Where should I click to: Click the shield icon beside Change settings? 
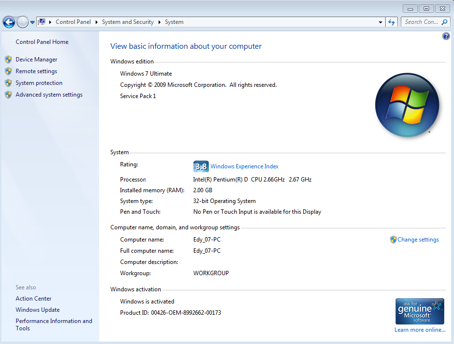tap(393, 240)
